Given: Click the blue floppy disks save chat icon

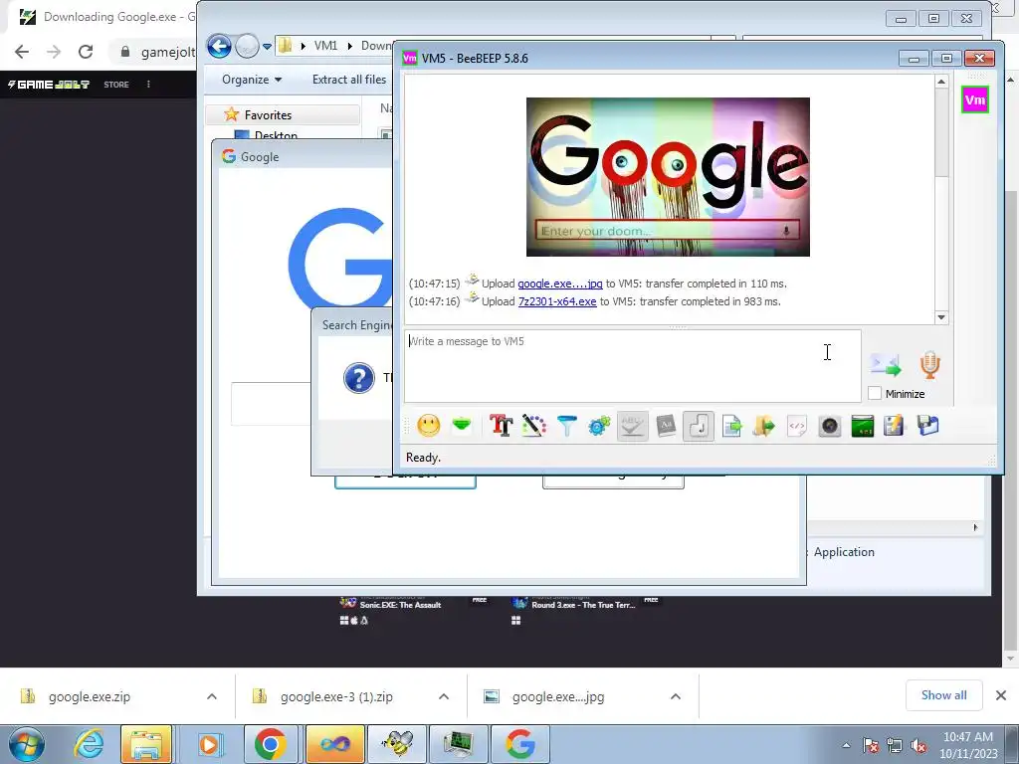Looking at the screenshot, I should tap(928, 426).
